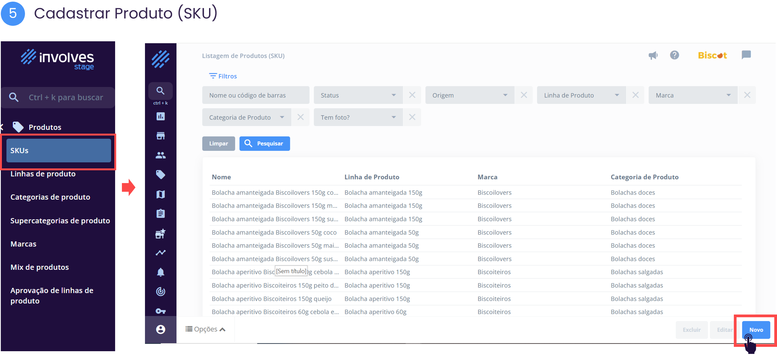Screen dimensions: 777x355
Task: Sort by Categoria de Produto column header
Action: 645,177
